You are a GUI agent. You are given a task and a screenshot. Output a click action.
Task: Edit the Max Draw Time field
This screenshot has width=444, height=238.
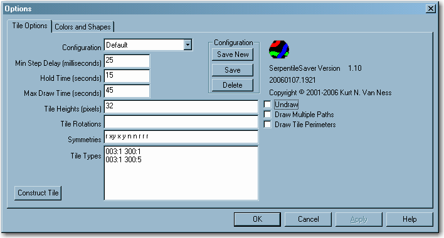[127, 91]
